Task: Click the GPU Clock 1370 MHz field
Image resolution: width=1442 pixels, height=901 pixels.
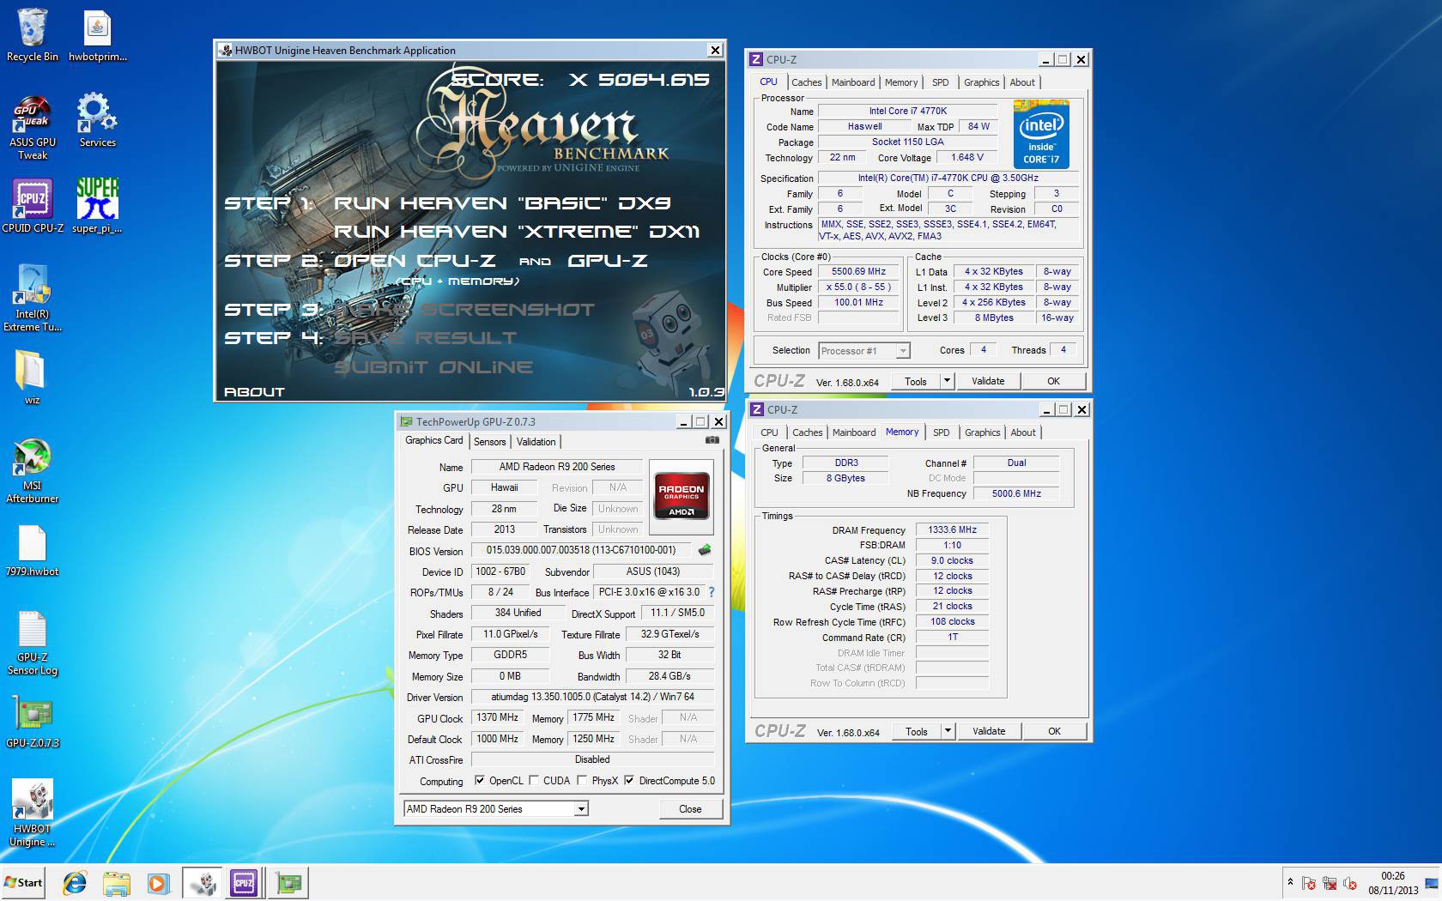Action: tap(497, 717)
